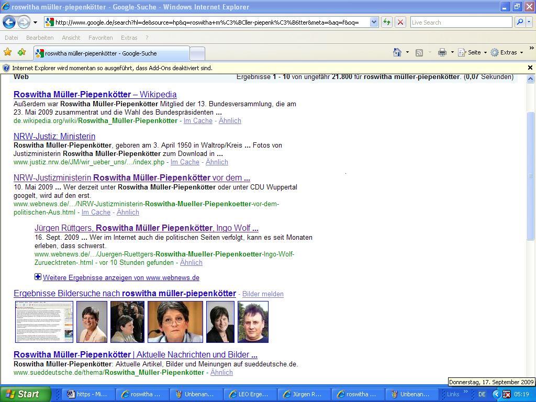Open the Ansicht menu
Image resolution: width=536 pixels, height=402 pixels.
pos(71,38)
